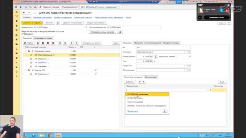The width and height of the screenshot is (246, 138).
Task: Move tooling row down in Оснастка toolbar
Action: click(x=143, y=82)
